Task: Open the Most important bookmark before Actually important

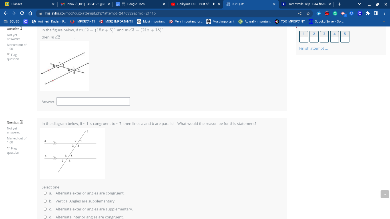Action: [x=220, y=21]
